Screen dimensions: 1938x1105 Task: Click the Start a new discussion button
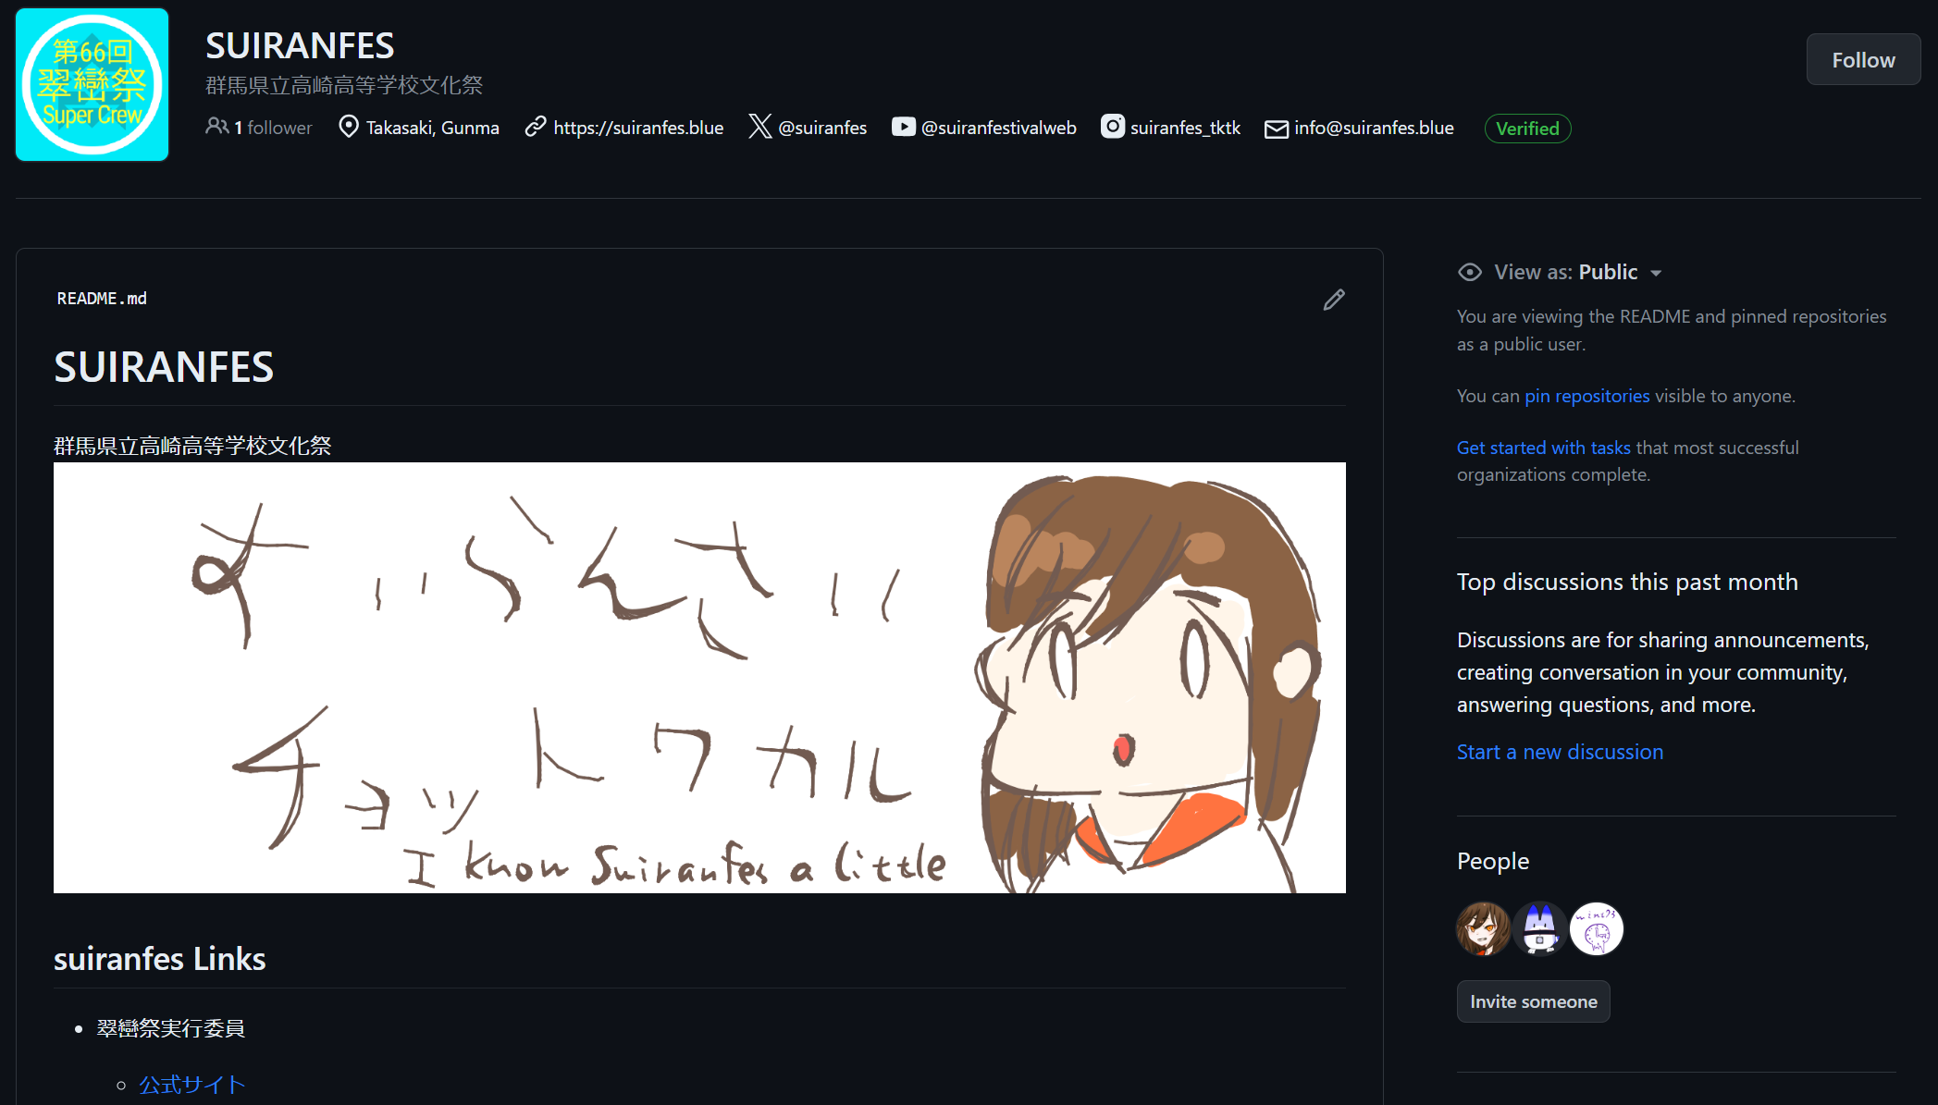tap(1560, 751)
